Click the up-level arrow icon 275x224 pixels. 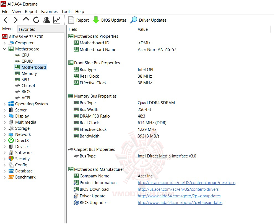click(x=26, y=19)
